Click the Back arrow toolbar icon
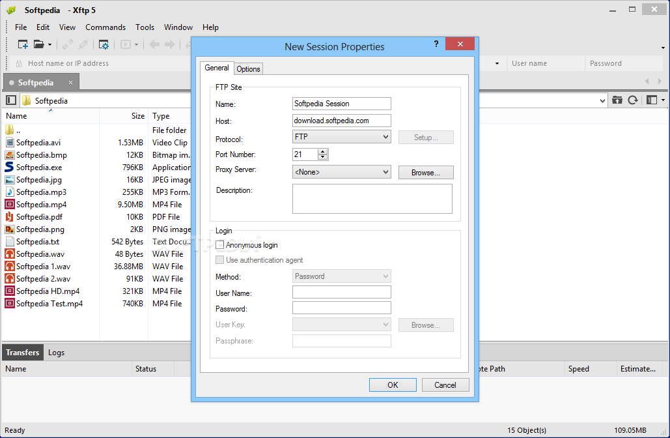This screenshot has width=670, height=438. pos(154,44)
